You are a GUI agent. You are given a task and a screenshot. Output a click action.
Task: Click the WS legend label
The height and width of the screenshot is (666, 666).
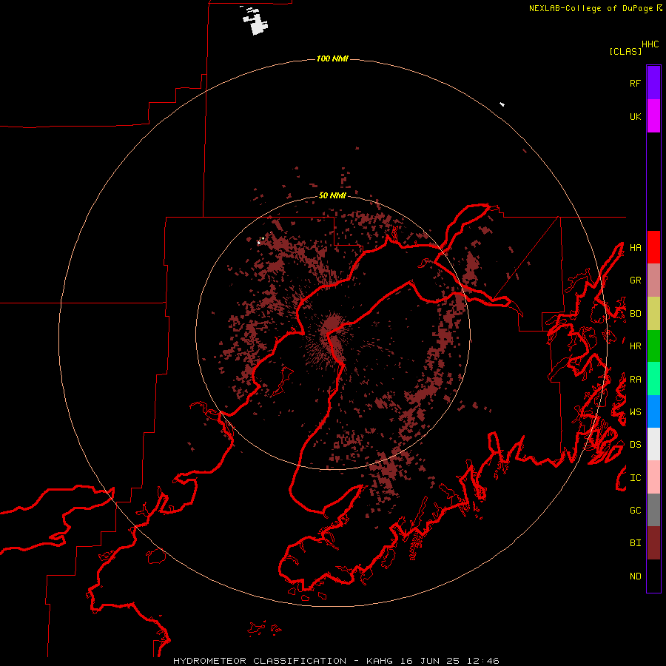(x=635, y=411)
